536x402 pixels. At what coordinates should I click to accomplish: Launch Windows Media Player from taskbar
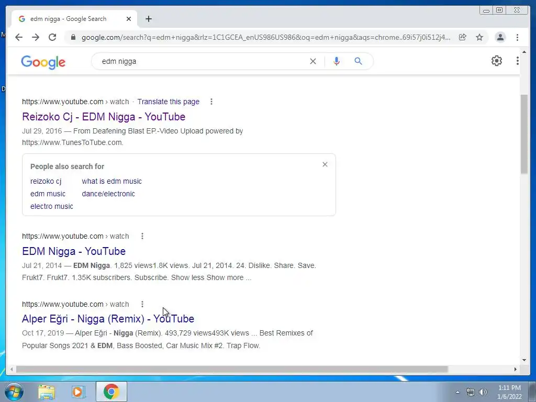pos(79,392)
